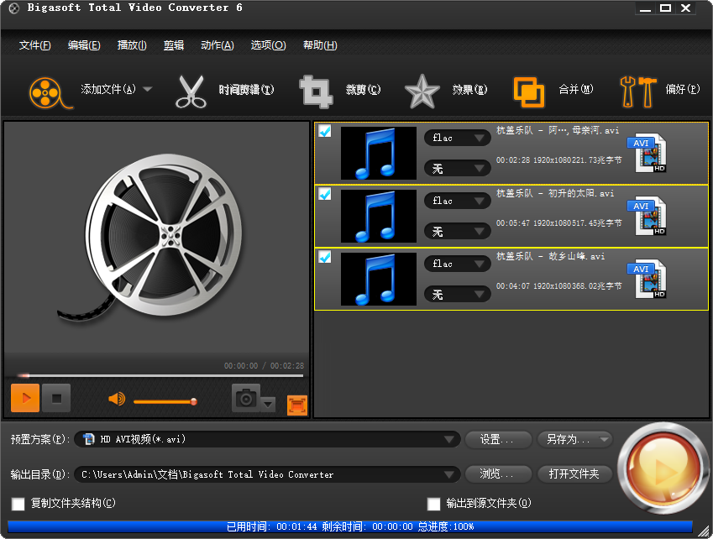713x539 pixels.
Task: Click the large orange convert button
Action: tap(663, 467)
